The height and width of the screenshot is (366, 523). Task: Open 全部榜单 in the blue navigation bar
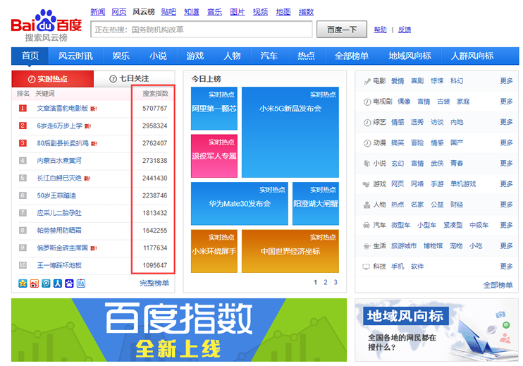tap(352, 56)
